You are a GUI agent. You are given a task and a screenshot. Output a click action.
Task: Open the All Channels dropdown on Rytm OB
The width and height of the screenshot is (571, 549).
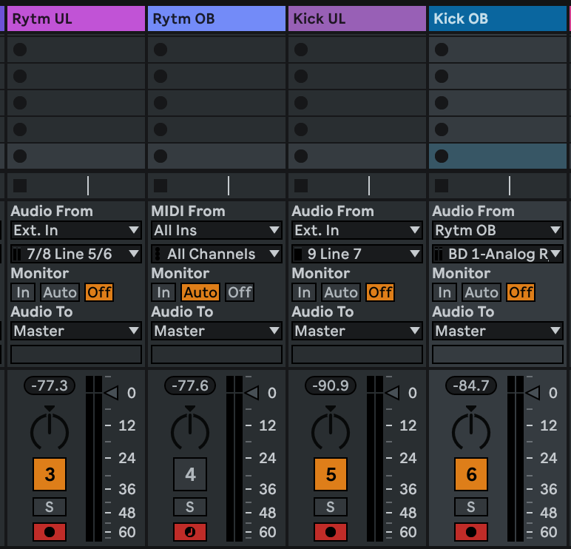point(216,254)
